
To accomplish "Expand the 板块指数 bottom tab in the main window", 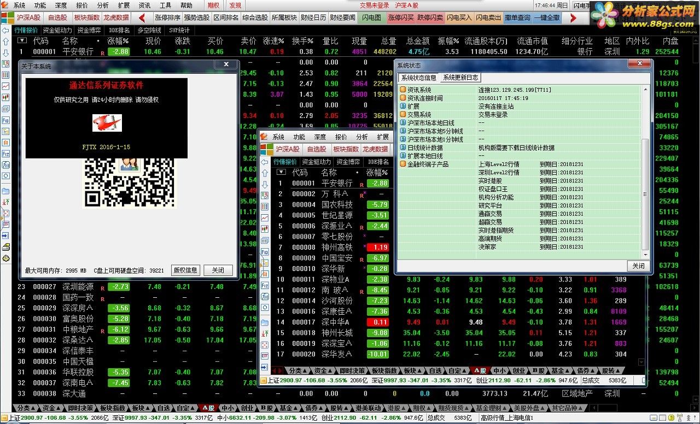I will pyautogui.click(x=113, y=408).
